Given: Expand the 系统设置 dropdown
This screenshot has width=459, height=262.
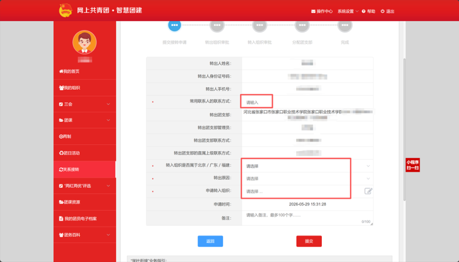Looking at the screenshot, I should click(348, 11).
